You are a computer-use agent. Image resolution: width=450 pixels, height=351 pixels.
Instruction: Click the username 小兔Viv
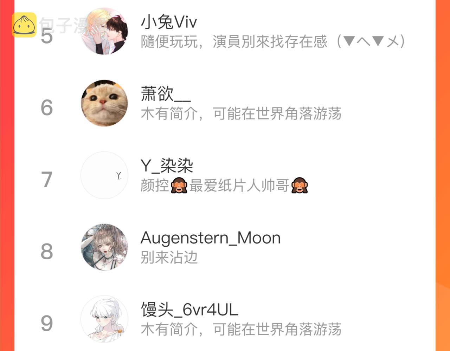(169, 22)
